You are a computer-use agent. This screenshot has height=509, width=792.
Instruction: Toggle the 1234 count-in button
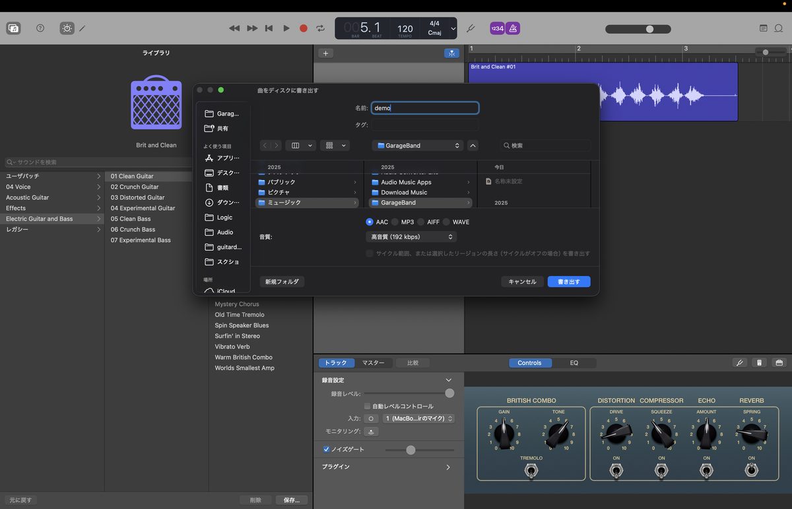click(497, 28)
